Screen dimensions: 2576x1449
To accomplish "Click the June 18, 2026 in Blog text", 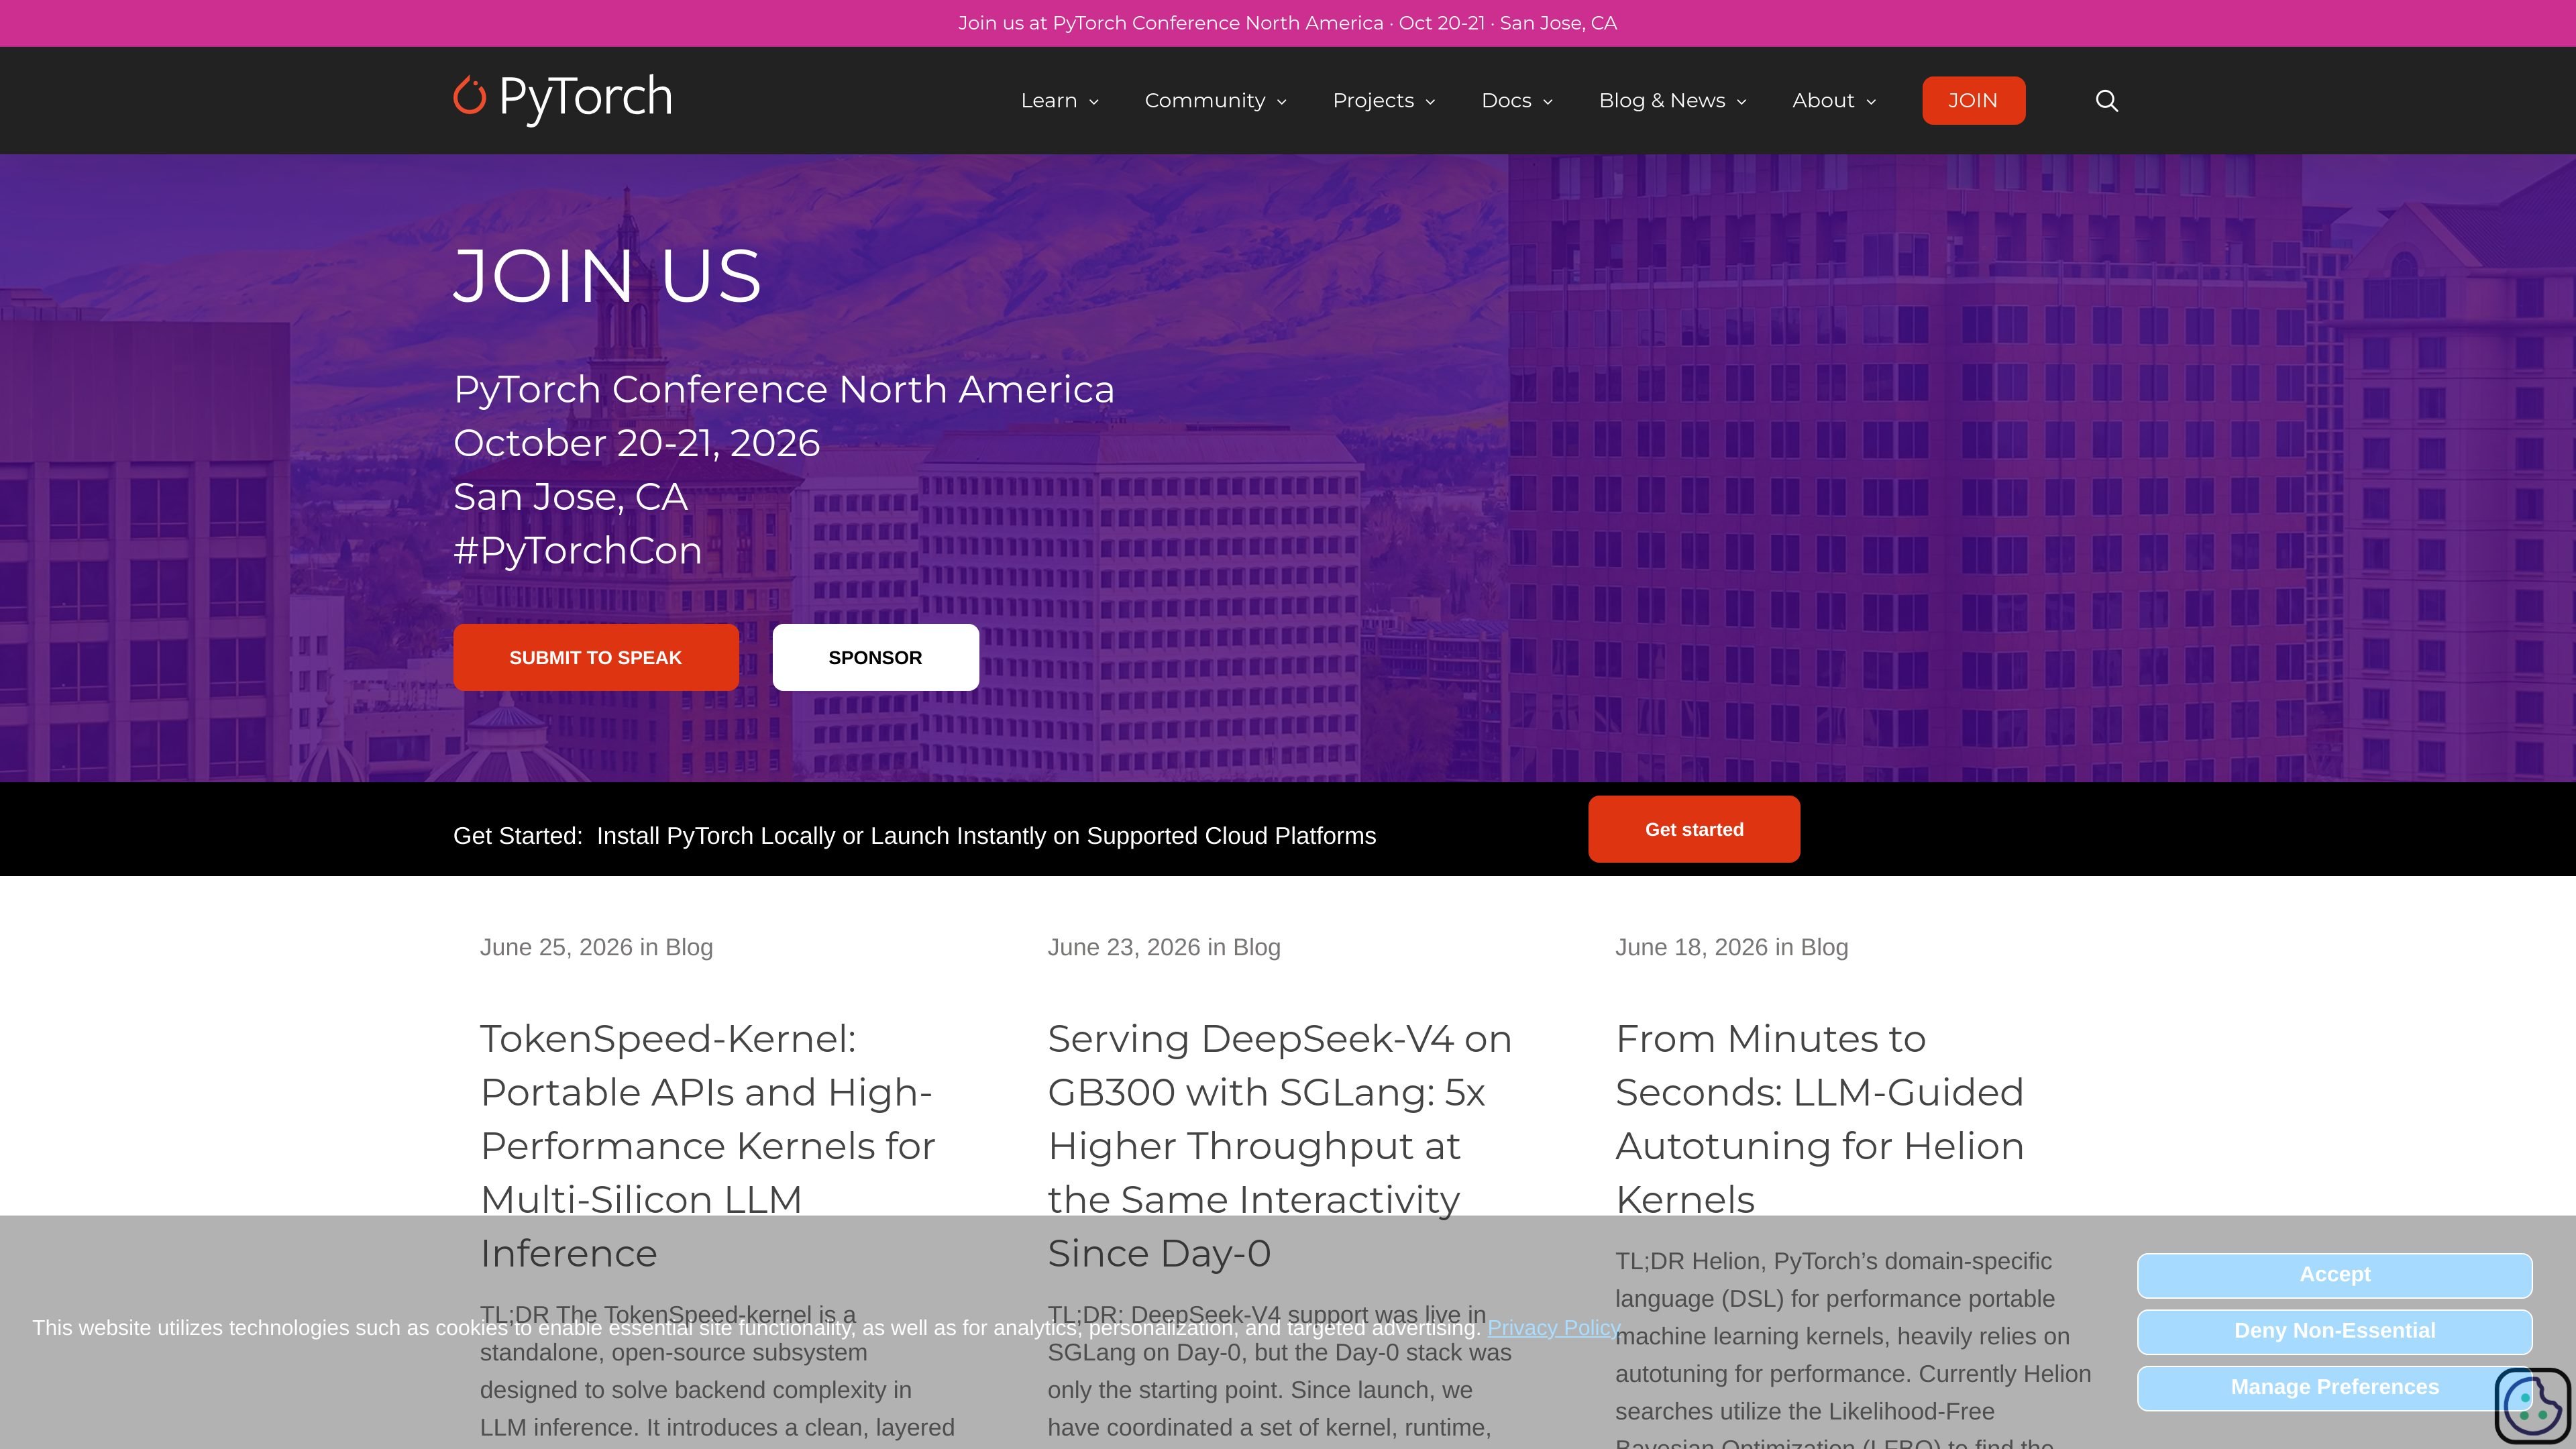I will click(x=1732, y=947).
